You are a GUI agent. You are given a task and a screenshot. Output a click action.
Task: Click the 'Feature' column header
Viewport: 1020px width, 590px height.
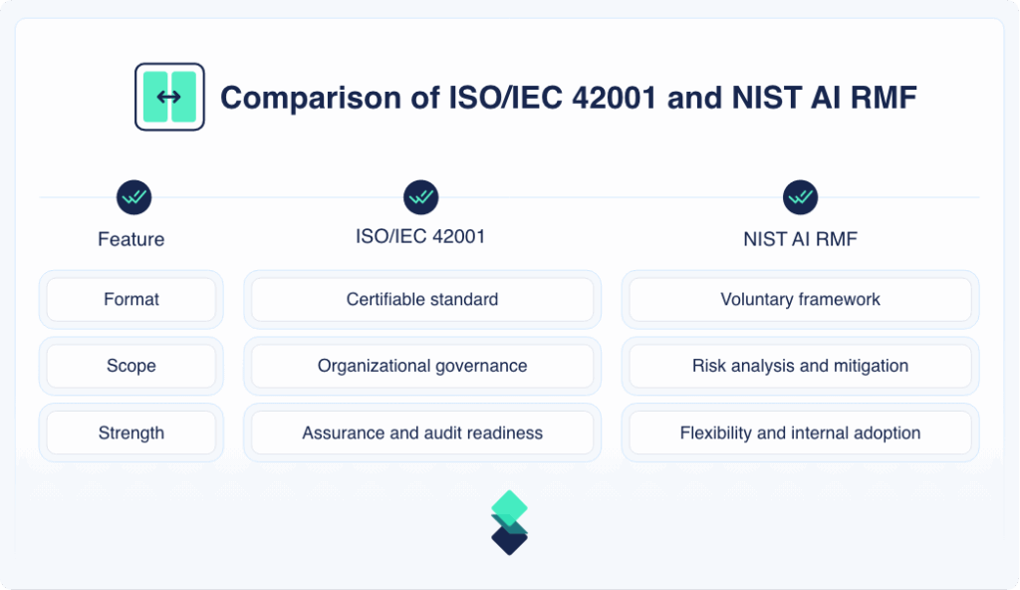tap(130, 239)
